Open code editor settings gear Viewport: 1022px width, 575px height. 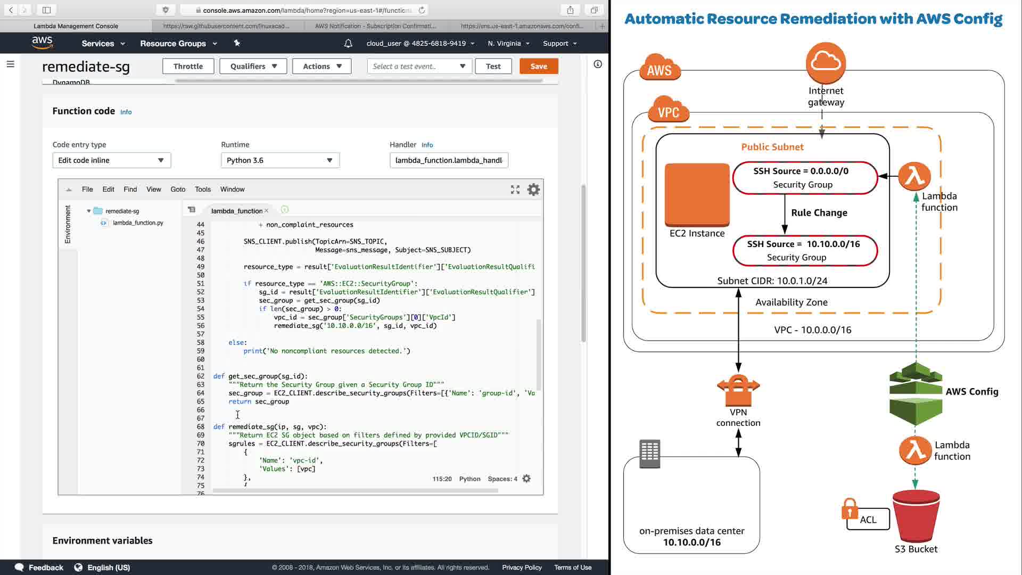(x=533, y=190)
